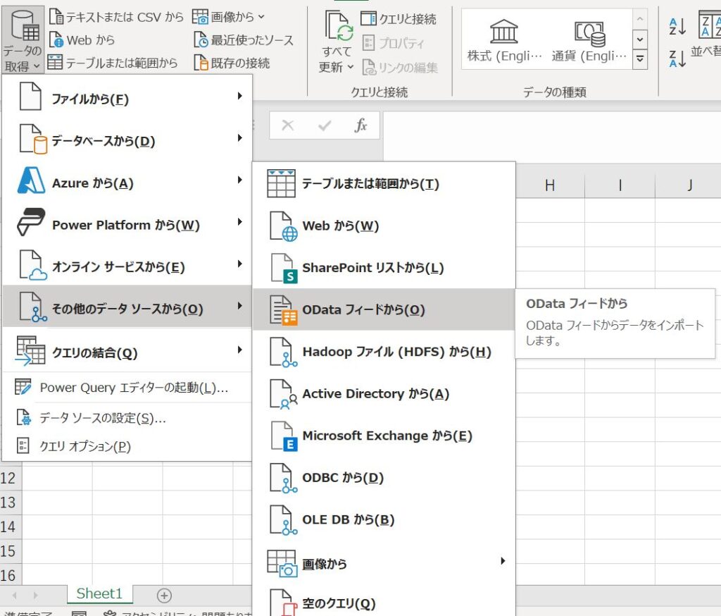Switch to the Sheet1 tab
This screenshot has height=616, width=721.
pyautogui.click(x=99, y=593)
